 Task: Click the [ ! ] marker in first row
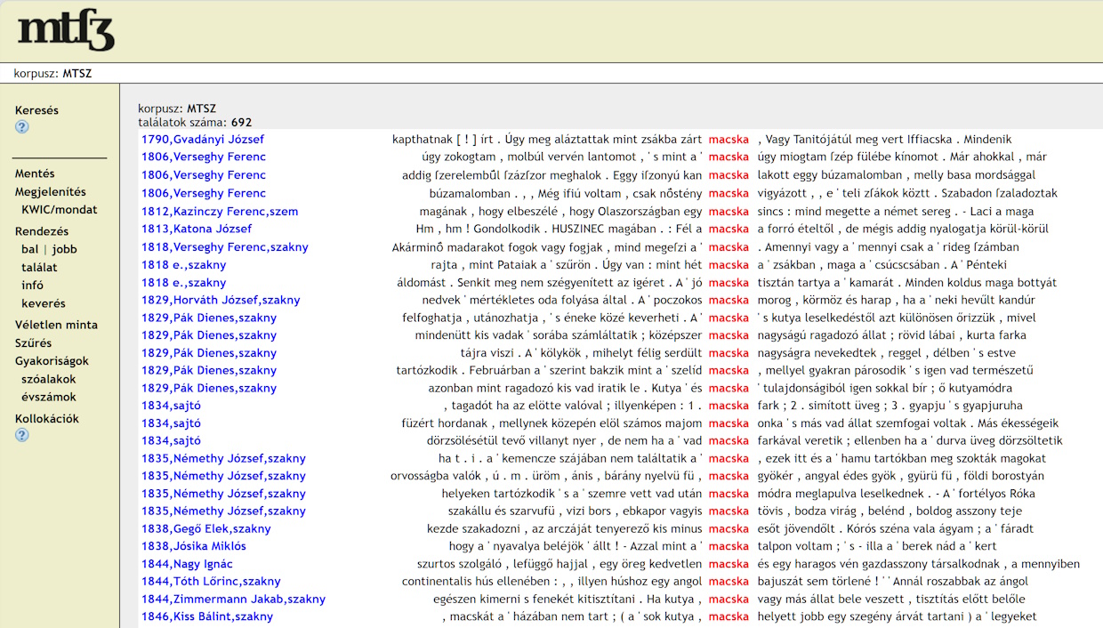pyautogui.click(x=466, y=140)
